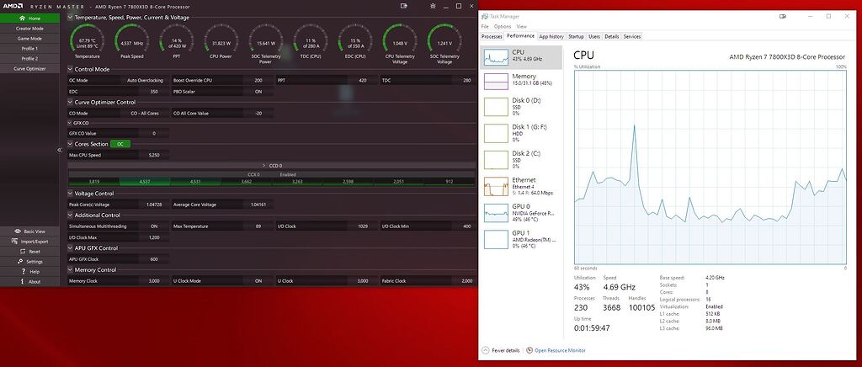Viewport: 862px width, 367px height.
Task: Open the Options menu in Task Manager
Action: click(503, 26)
